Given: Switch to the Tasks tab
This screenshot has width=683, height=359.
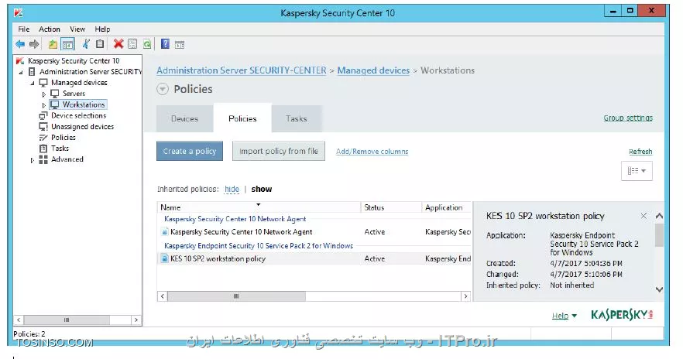Looking at the screenshot, I should (x=297, y=118).
